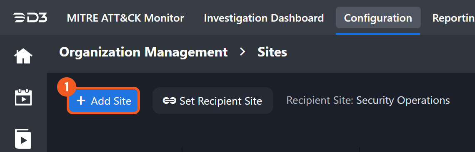Open the Investigation Dashboard tab
The image size is (475, 152).
(264, 18)
